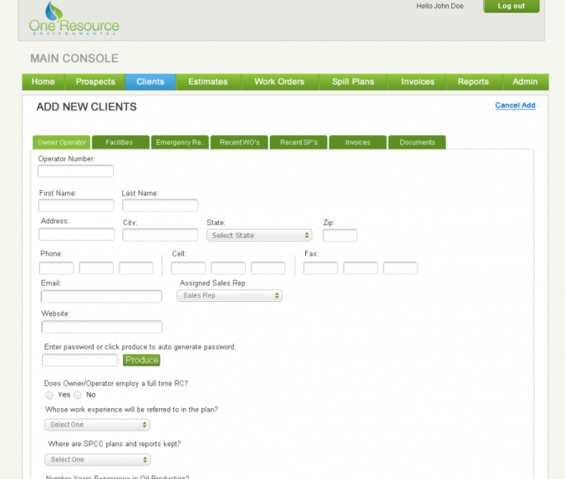565x479 pixels.
Task: Go to the Recent WO's tab
Action: point(239,142)
